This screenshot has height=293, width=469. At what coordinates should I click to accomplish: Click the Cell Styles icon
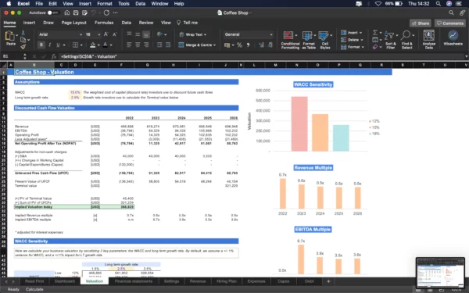[324, 36]
